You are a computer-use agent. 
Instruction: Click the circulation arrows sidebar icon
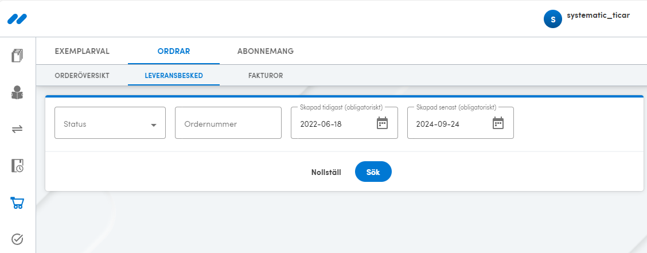click(17, 129)
